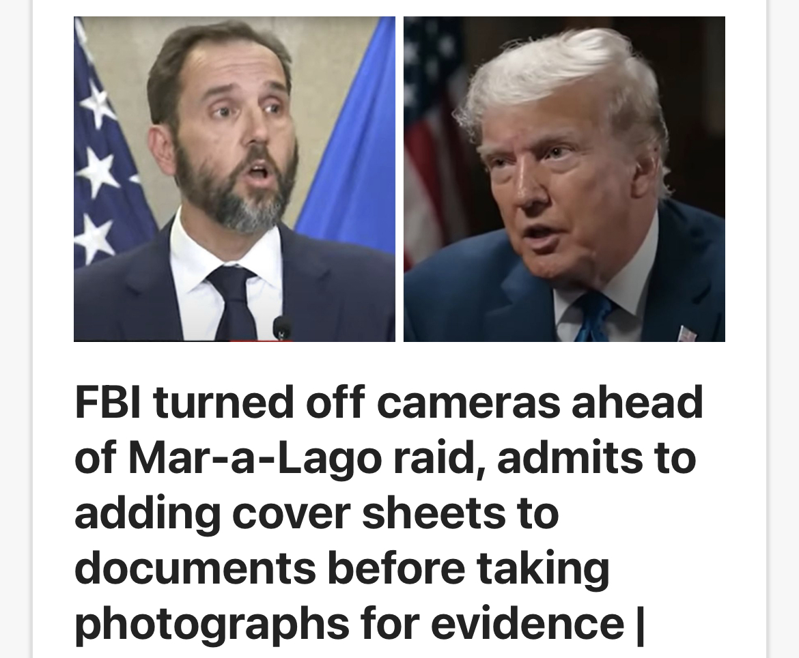Click the white gap between the two photos

click(399, 179)
